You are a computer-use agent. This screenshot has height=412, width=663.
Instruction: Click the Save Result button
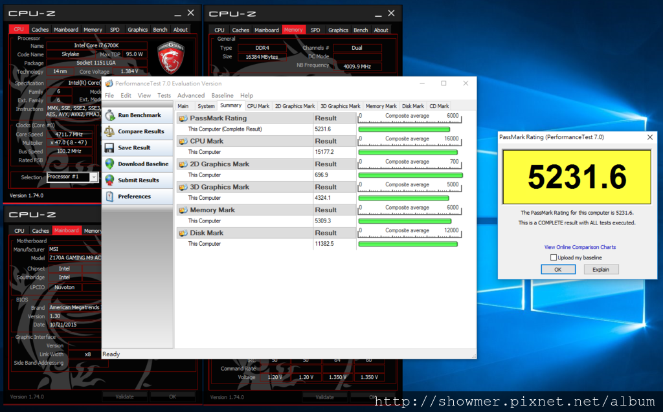coord(137,147)
